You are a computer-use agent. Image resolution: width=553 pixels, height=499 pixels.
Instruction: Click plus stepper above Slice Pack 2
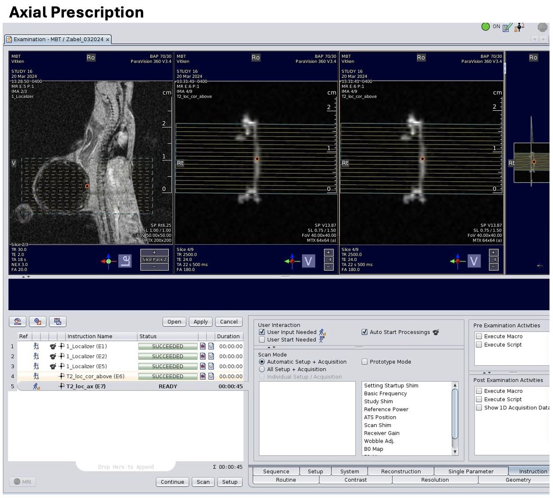pyautogui.click(x=154, y=253)
